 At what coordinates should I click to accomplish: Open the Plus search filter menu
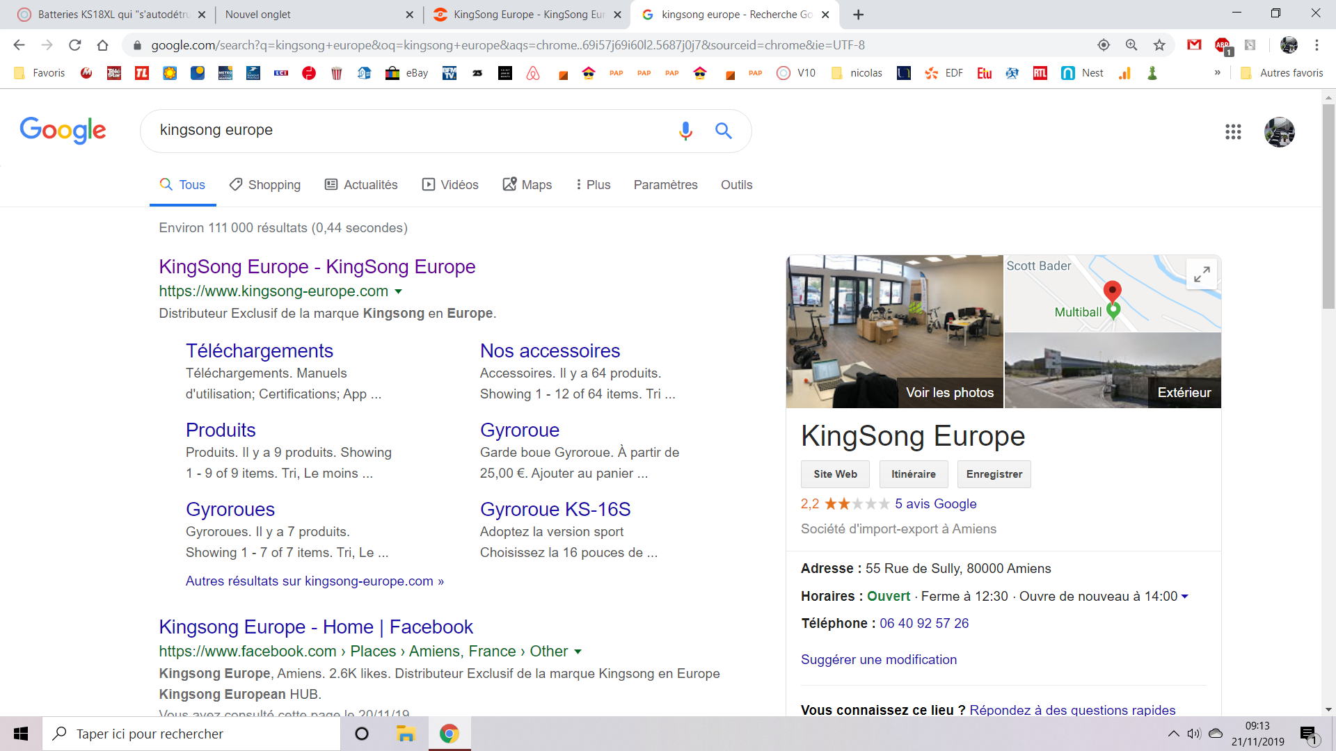593,185
